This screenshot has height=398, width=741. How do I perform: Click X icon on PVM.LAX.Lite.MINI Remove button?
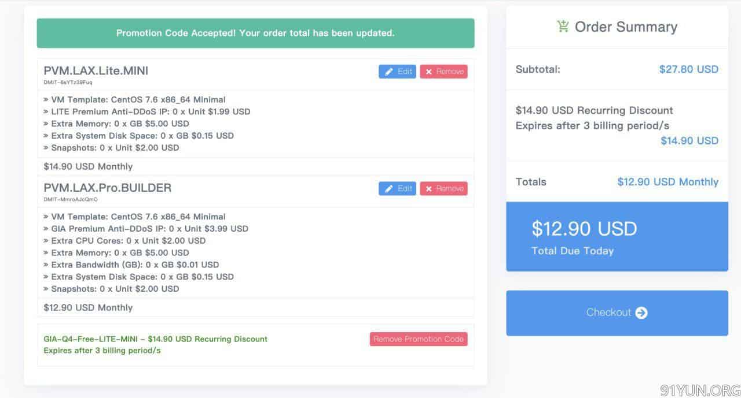click(429, 72)
